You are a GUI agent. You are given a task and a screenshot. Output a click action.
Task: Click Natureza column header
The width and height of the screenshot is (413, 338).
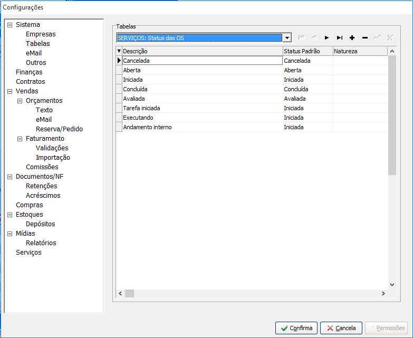click(x=360, y=51)
